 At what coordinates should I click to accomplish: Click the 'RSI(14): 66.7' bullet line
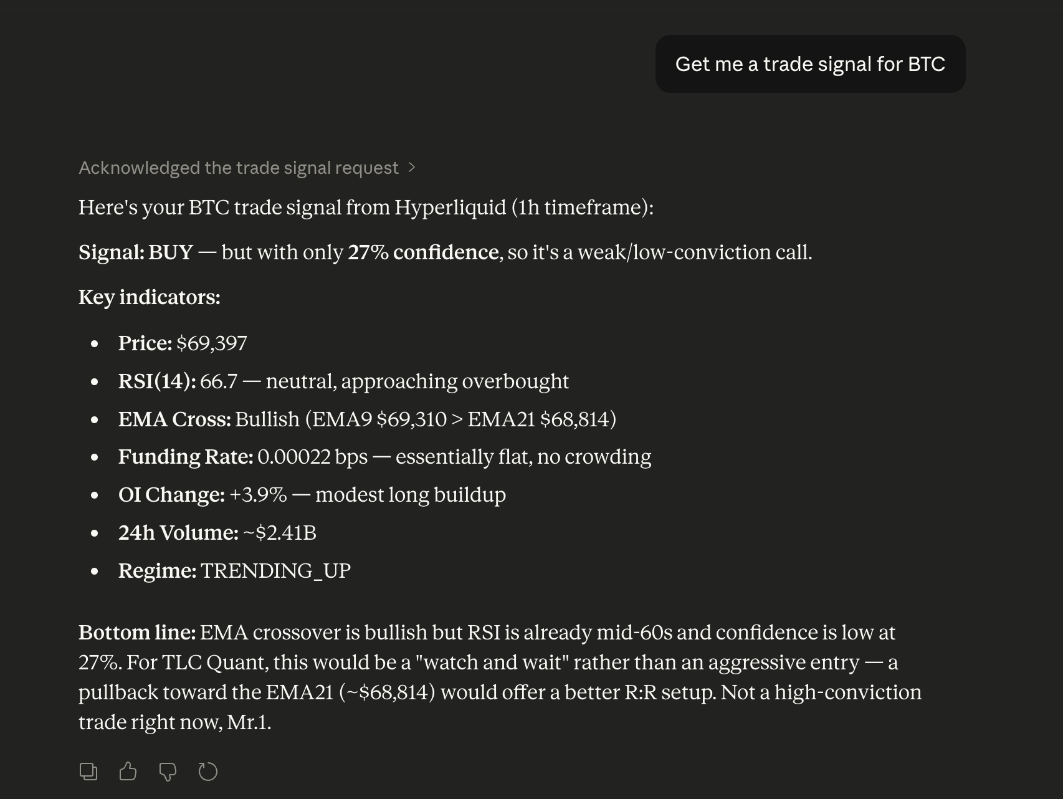tap(343, 381)
